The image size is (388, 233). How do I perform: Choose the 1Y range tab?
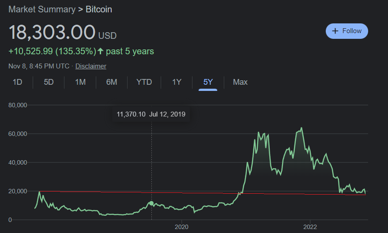click(177, 82)
